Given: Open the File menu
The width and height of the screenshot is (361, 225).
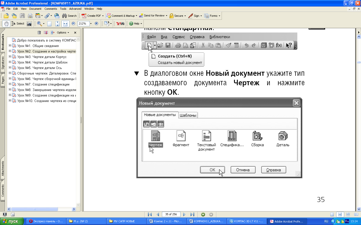Looking at the screenshot, I should [x=8, y=9].
